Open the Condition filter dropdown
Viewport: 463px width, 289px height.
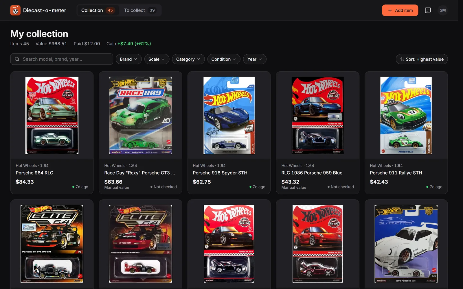click(224, 59)
